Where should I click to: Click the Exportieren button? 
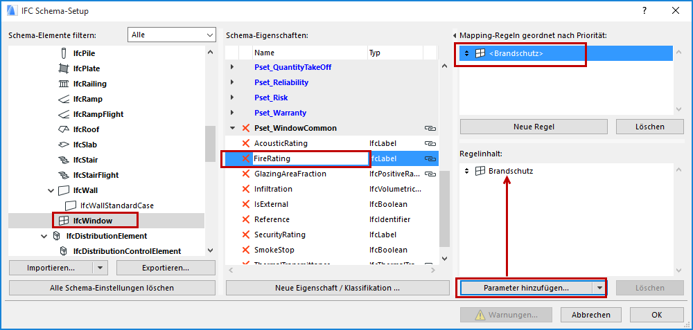pos(161,268)
